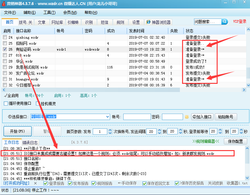Screen dimensions: 250x195
Task: Click the X icon next to 打开成功网址
Action: (x=36, y=183)
